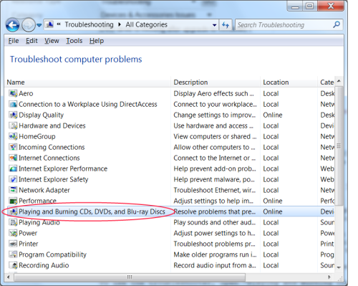Click 'Troubleshoot problems pr...' Printer description
Viewport: 358px width, 286px height.
(214, 244)
